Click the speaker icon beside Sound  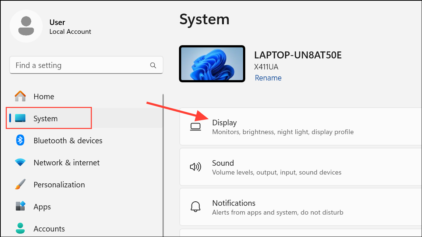tap(196, 167)
